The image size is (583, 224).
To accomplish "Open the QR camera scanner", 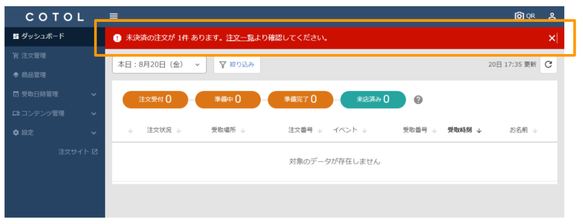I will click(x=524, y=16).
